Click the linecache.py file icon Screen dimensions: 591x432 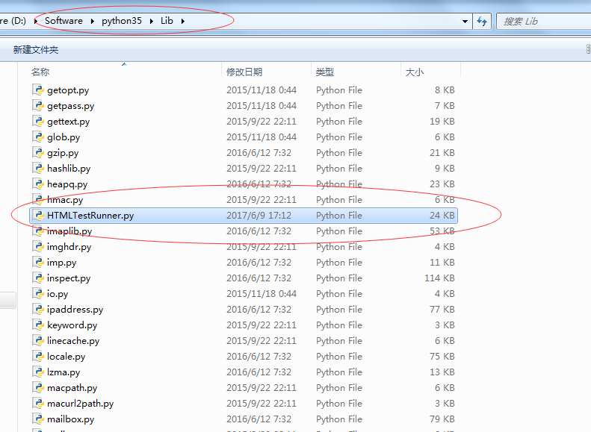(x=38, y=340)
